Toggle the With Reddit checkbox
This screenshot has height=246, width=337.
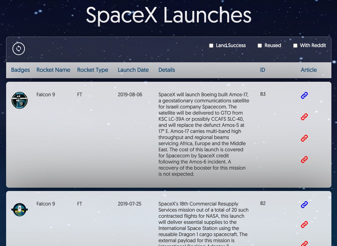[295, 46]
